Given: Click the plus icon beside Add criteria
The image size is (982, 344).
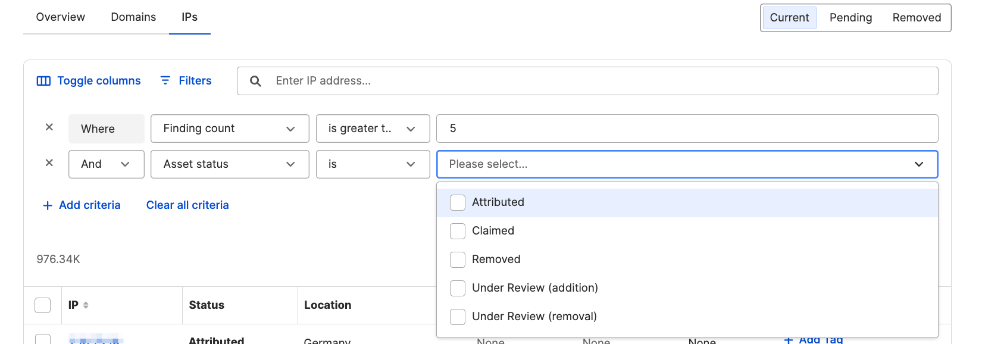Looking at the screenshot, I should point(48,205).
